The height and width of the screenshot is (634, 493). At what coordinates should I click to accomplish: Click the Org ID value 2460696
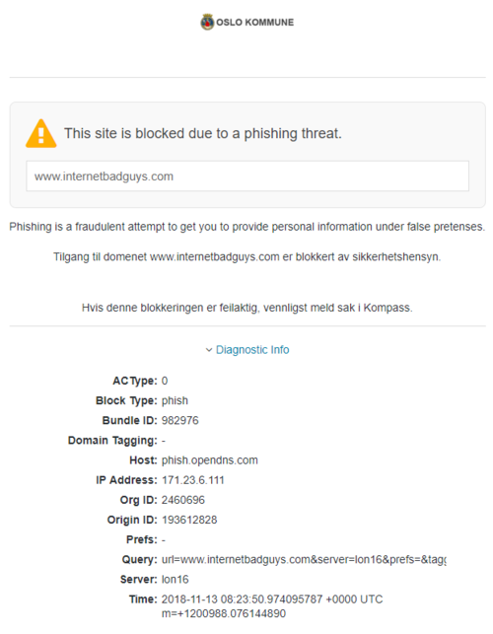tap(183, 500)
